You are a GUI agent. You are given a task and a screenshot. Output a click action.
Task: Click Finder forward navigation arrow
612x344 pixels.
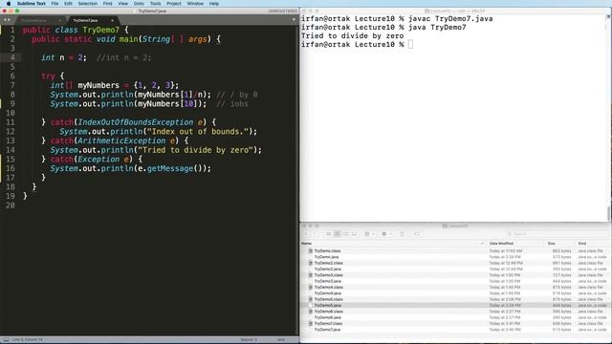[315, 234]
